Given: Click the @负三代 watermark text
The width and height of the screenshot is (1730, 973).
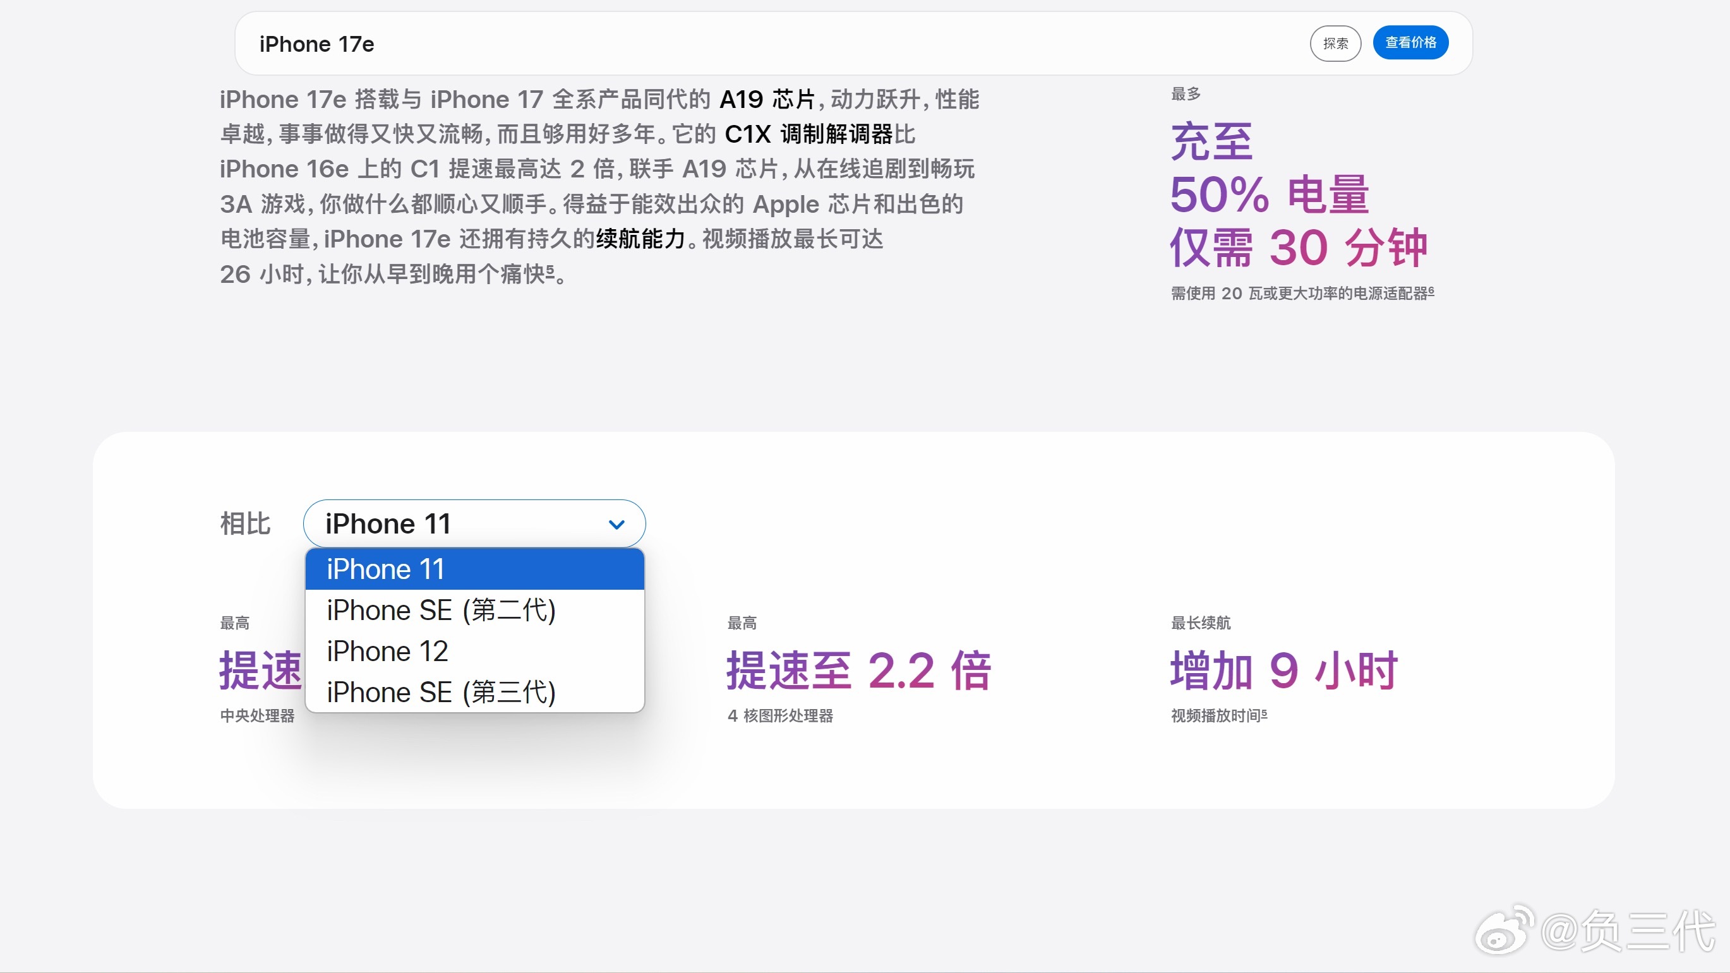Looking at the screenshot, I should (1628, 931).
